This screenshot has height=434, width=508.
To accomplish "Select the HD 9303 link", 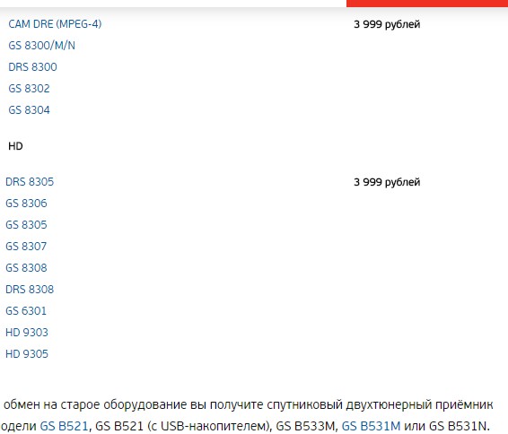I will tap(27, 333).
